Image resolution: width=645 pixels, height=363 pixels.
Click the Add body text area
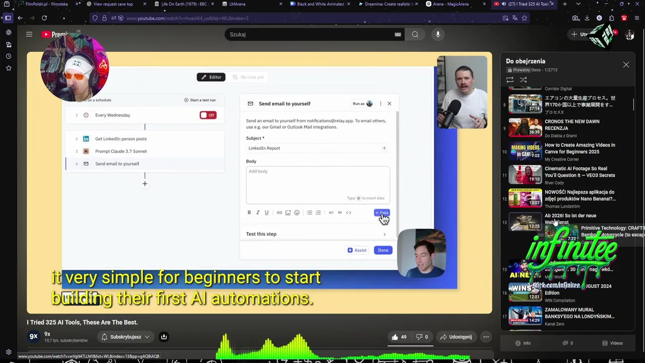coord(317,185)
